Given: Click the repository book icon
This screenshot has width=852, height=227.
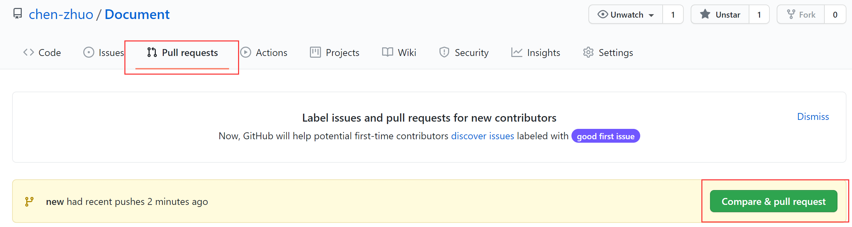Looking at the screenshot, I should point(18,14).
